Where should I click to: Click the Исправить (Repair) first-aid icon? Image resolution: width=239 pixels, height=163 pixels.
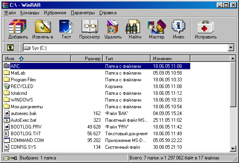(x=206, y=27)
